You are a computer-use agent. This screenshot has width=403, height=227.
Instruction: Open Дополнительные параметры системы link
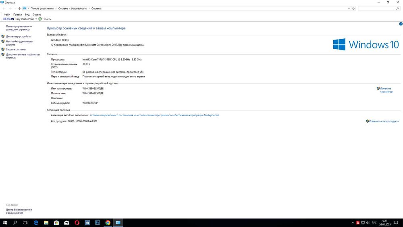click(x=23, y=56)
